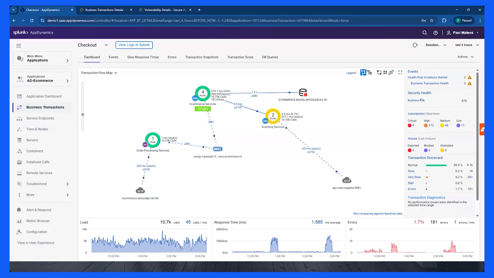Click the Ecommerce-Services 4 nodes circle
This screenshot has width=494, height=278.
(203, 93)
